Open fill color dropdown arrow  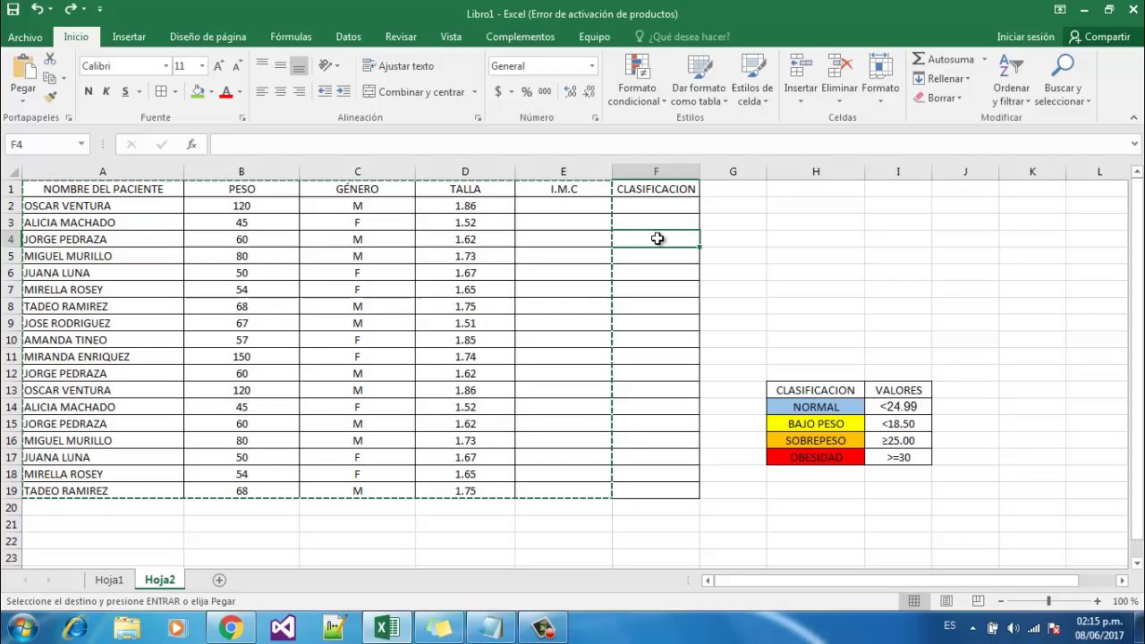tap(211, 91)
